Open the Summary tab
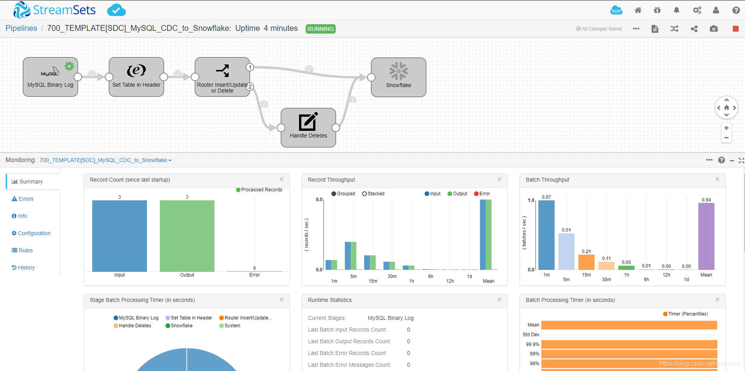This screenshot has height=371, width=745. (33, 182)
